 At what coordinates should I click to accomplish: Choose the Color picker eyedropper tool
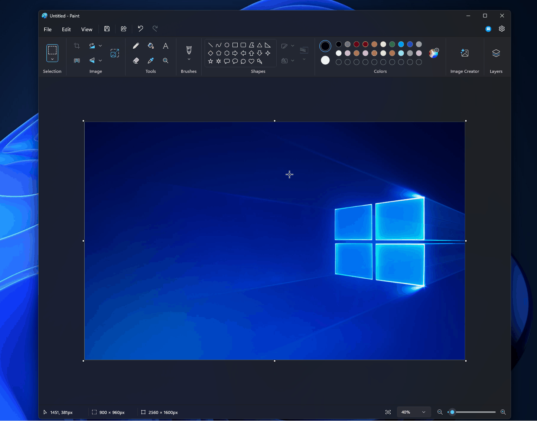(x=151, y=60)
